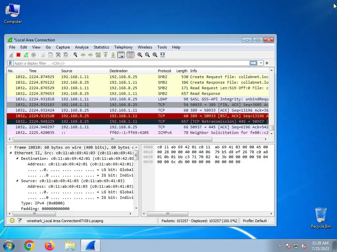Select the Type: IPv4 (0x0800) row

pos(43,203)
